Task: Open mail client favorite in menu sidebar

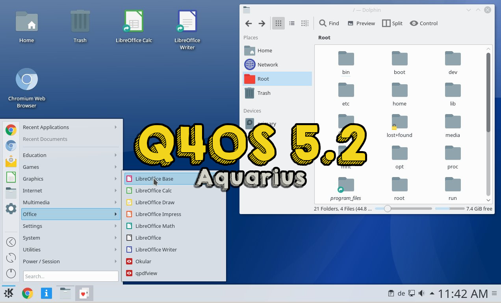Action: click(x=11, y=161)
